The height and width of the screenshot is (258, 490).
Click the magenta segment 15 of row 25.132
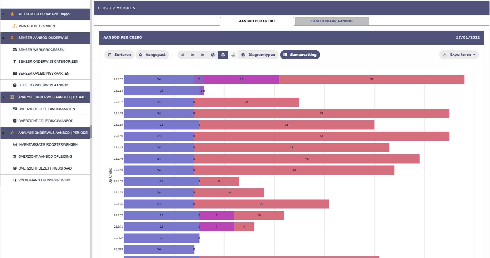pyautogui.click(x=241, y=79)
